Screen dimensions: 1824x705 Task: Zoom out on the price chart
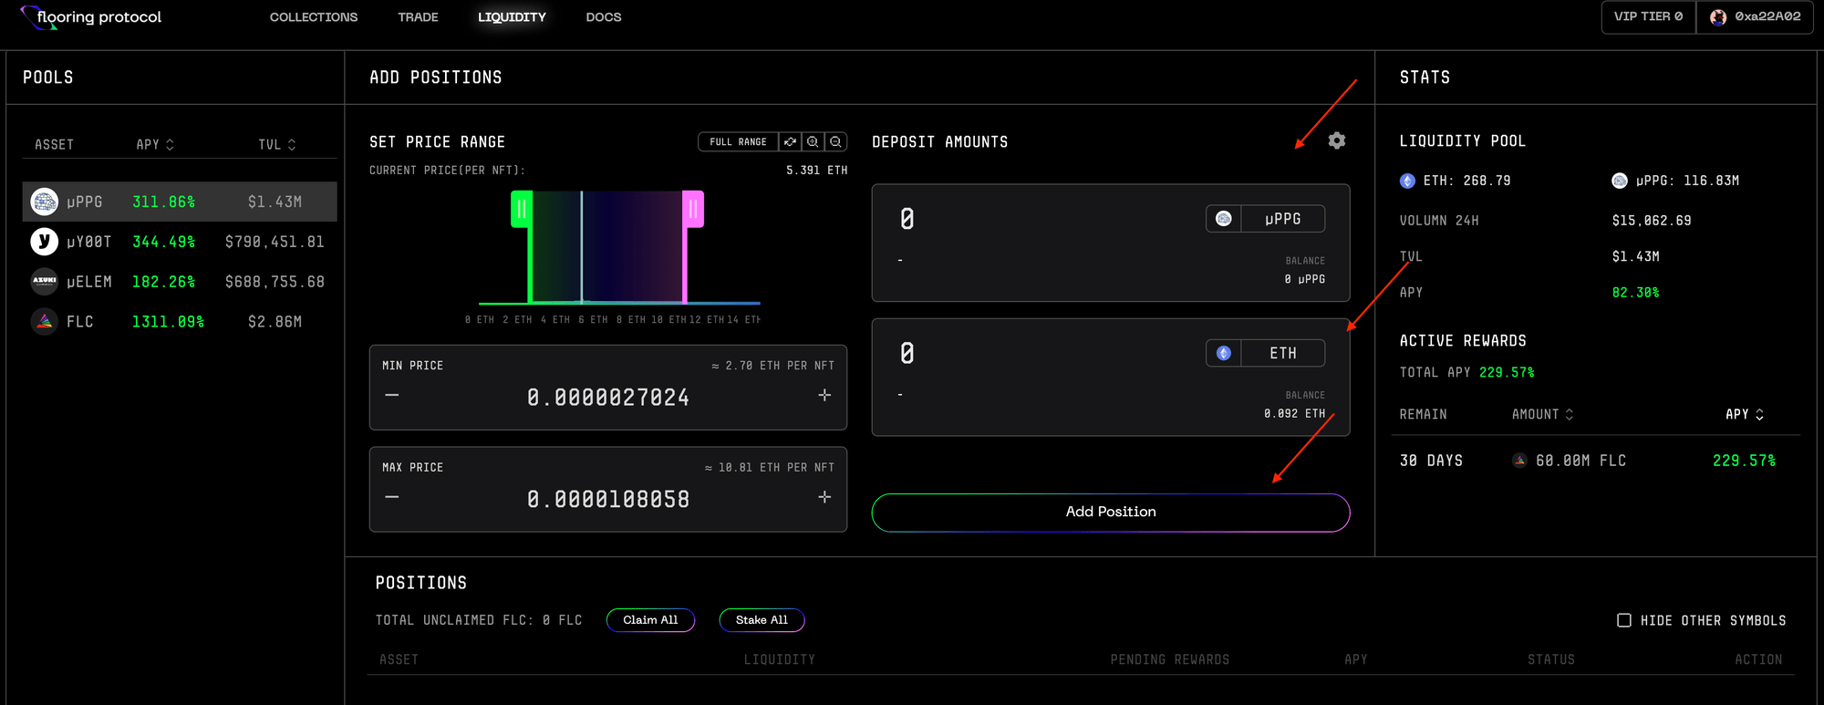point(835,142)
